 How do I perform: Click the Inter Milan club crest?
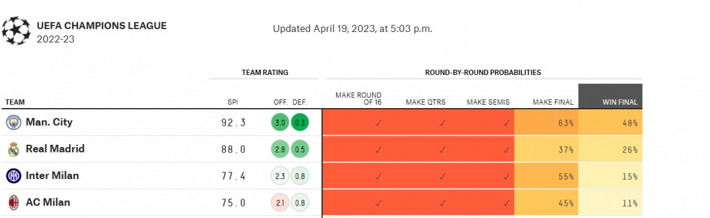click(x=13, y=175)
